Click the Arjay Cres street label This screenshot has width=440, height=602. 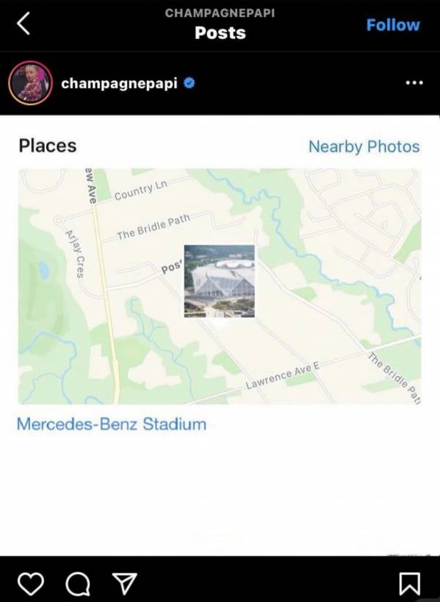(x=75, y=253)
